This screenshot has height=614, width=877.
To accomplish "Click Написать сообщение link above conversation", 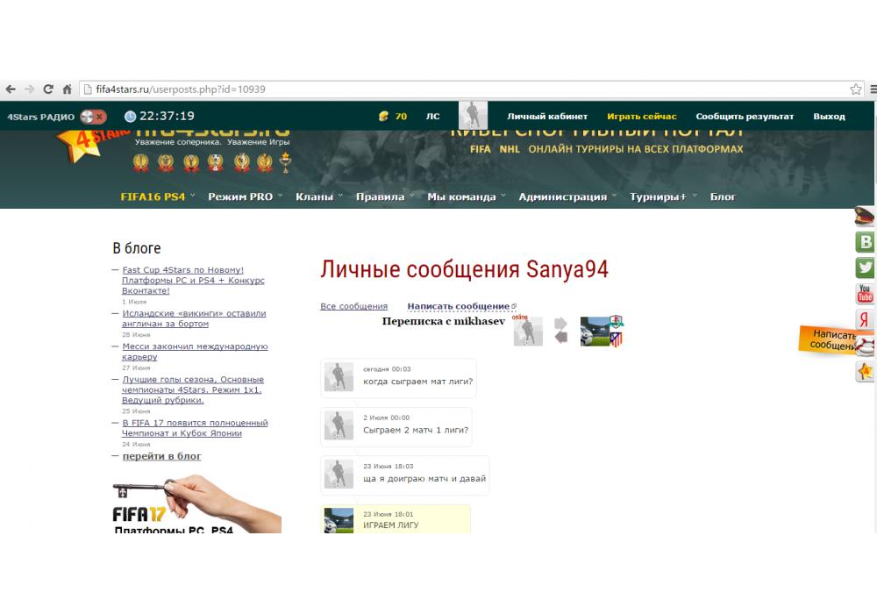I will (459, 306).
